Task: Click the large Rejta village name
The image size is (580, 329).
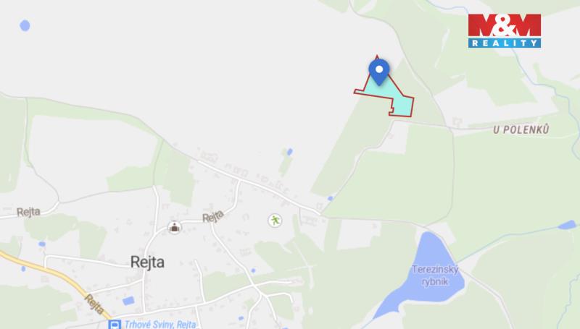Action: click(148, 262)
